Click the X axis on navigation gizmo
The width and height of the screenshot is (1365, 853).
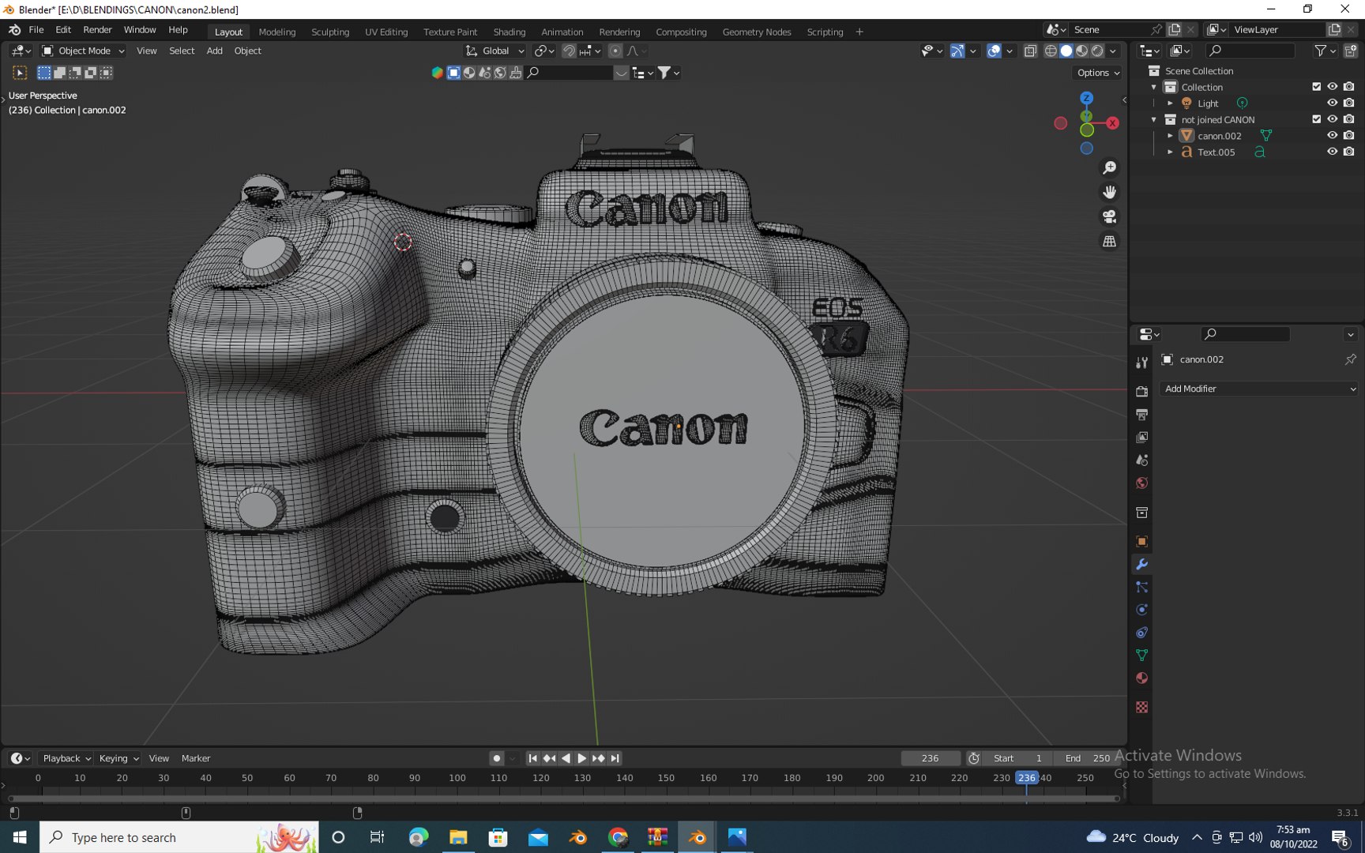click(x=1112, y=122)
